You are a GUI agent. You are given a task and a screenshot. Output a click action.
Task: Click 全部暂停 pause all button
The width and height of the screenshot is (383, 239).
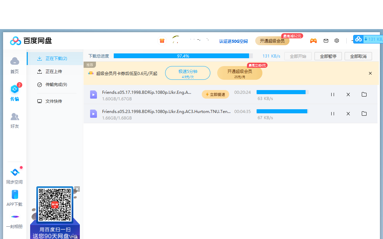[328, 56]
